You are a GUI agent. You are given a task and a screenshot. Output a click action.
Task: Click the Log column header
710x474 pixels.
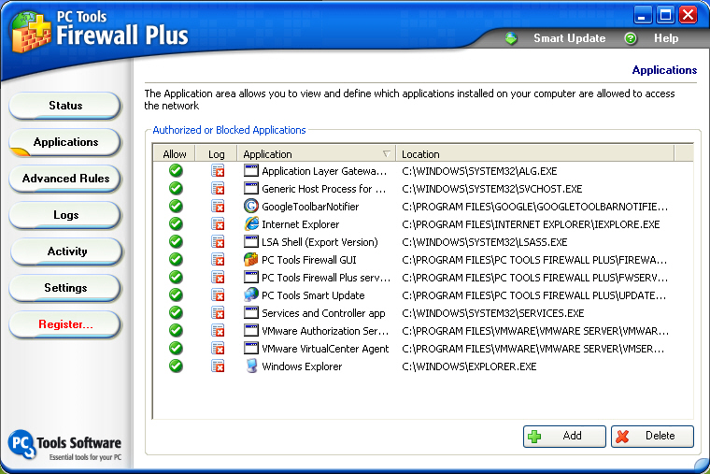point(216,154)
